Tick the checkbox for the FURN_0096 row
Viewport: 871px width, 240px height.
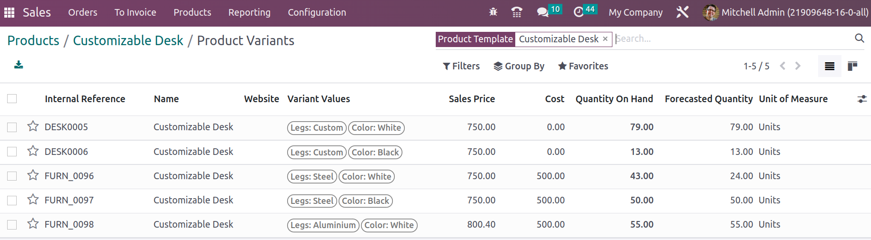coord(12,176)
